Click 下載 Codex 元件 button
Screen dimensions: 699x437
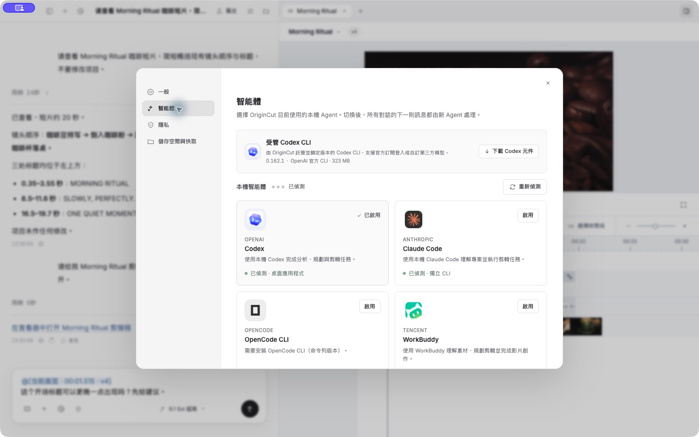pyautogui.click(x=508, y=151)
